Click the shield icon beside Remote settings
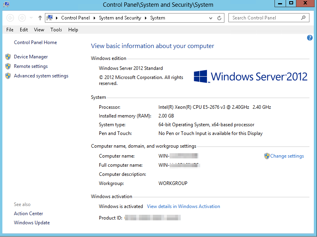Viewport: 317px width, 237px height. (8, 66)
